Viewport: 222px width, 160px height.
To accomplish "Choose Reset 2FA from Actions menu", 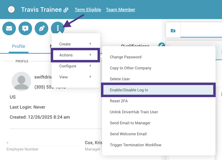I will coord(119,101).
